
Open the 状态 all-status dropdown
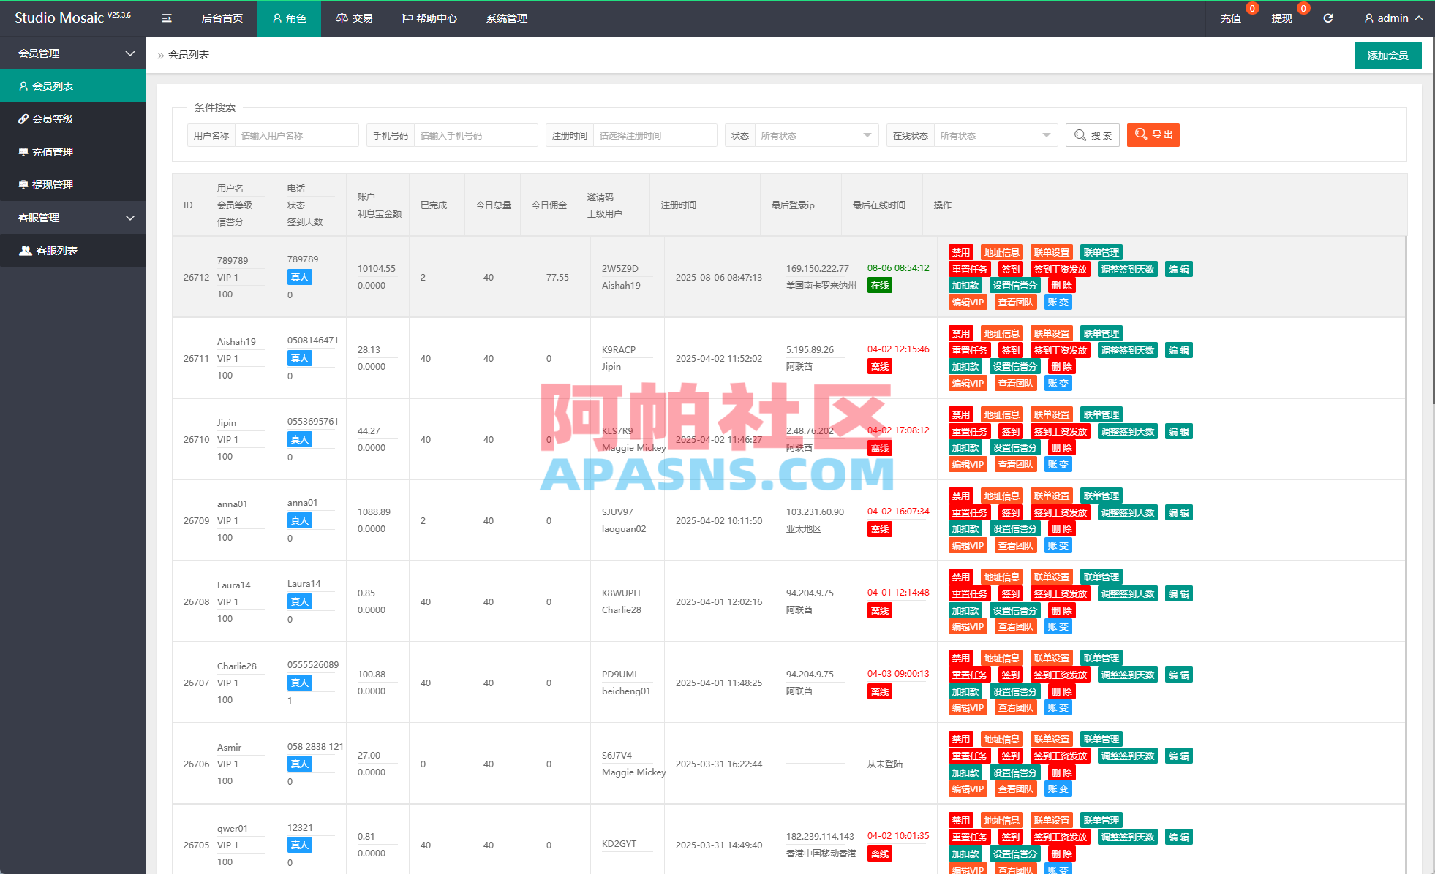pyautogui.click(x=816, y=135)
